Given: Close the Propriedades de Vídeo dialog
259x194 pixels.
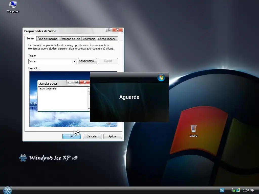Looking at the screenshot, I should 117,30.
